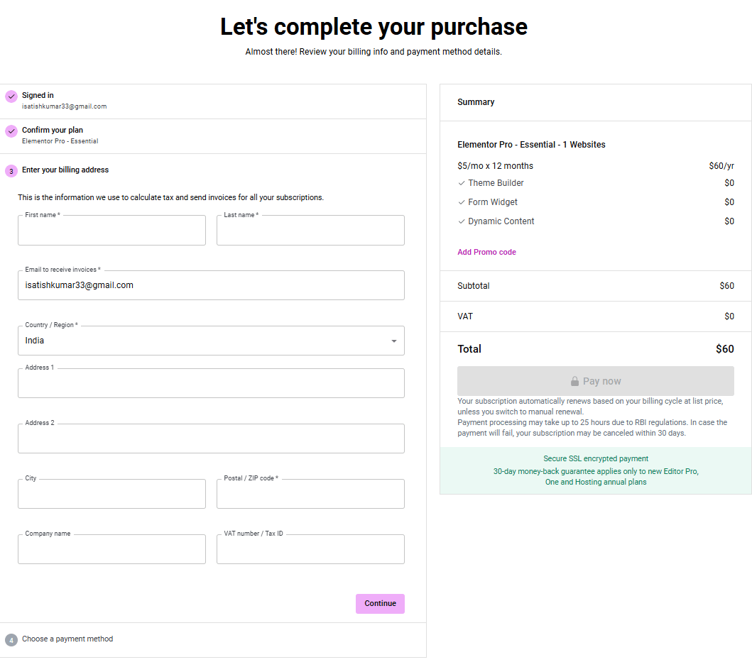This screenshot has height=667, width=752.
Task: Click the 30-day money-back guarantee notice
Action: 596,477
